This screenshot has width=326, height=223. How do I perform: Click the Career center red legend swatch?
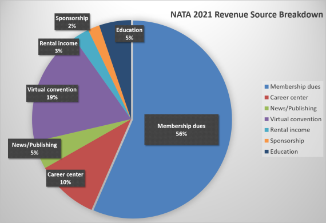[267, 97]
